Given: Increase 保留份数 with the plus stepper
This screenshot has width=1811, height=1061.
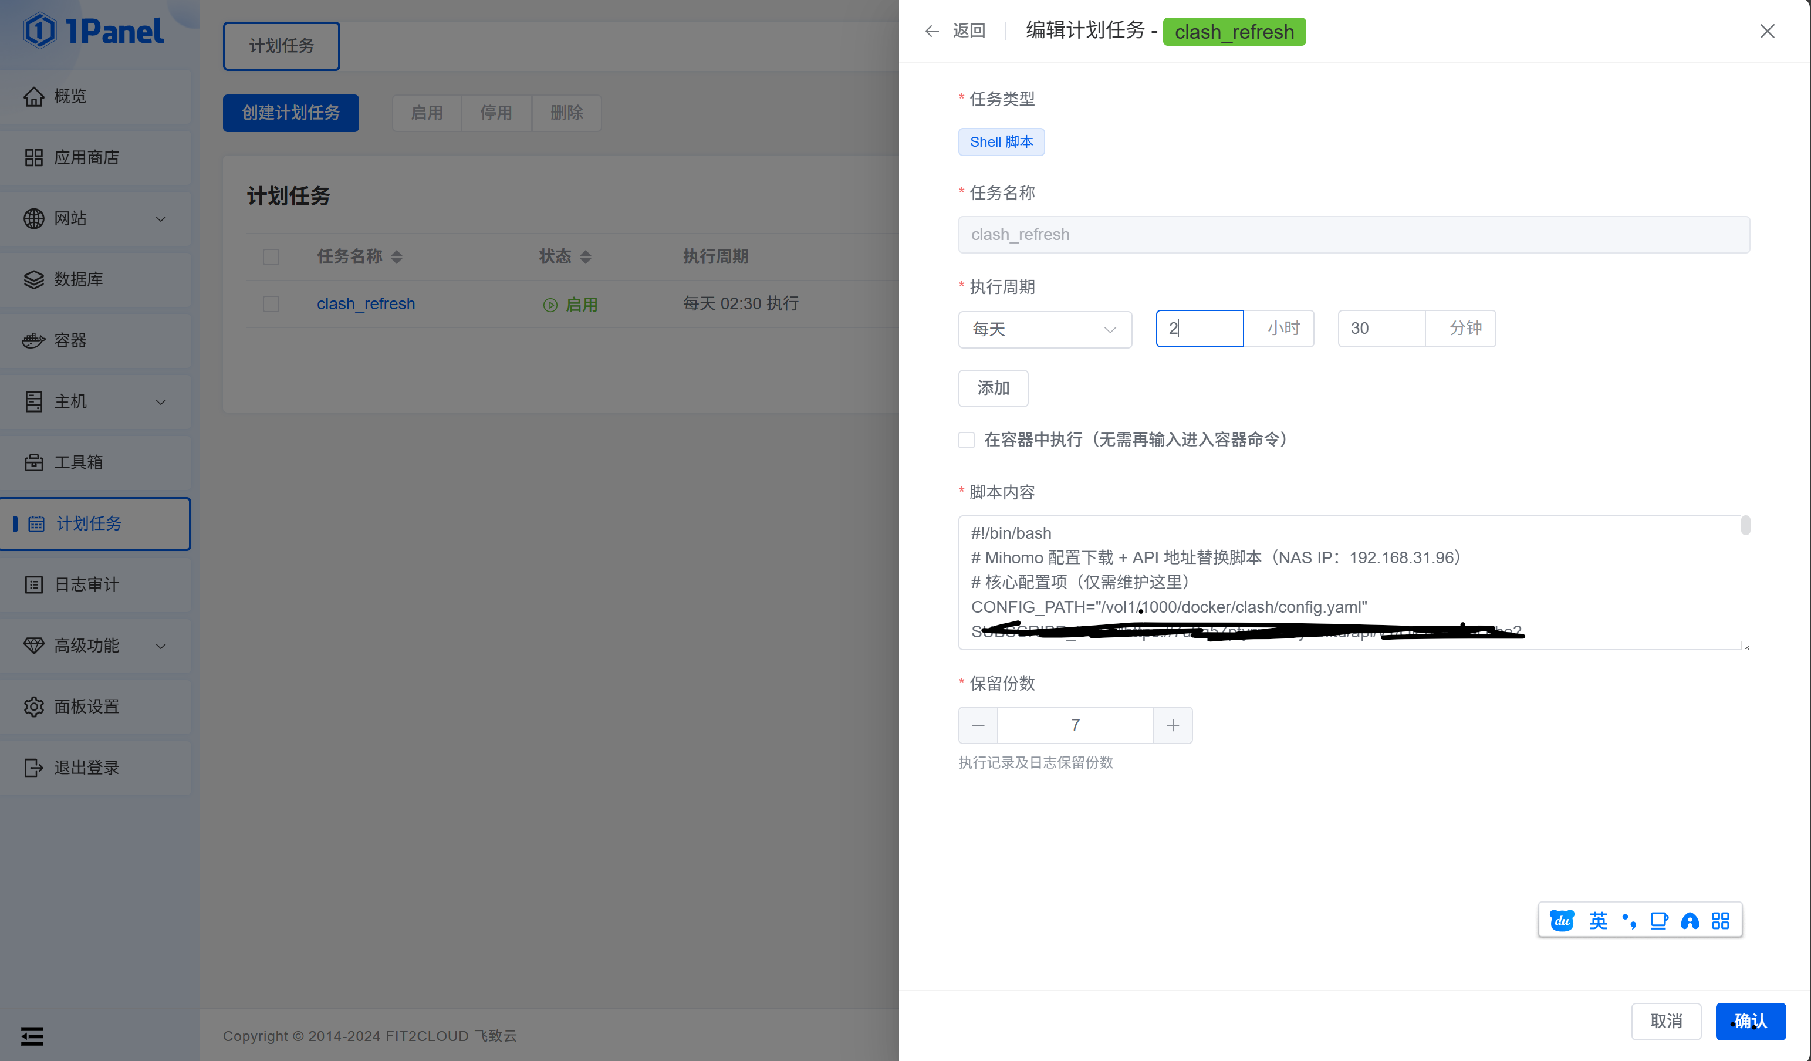Looking at the screenshot, I should pos(1172,725).
